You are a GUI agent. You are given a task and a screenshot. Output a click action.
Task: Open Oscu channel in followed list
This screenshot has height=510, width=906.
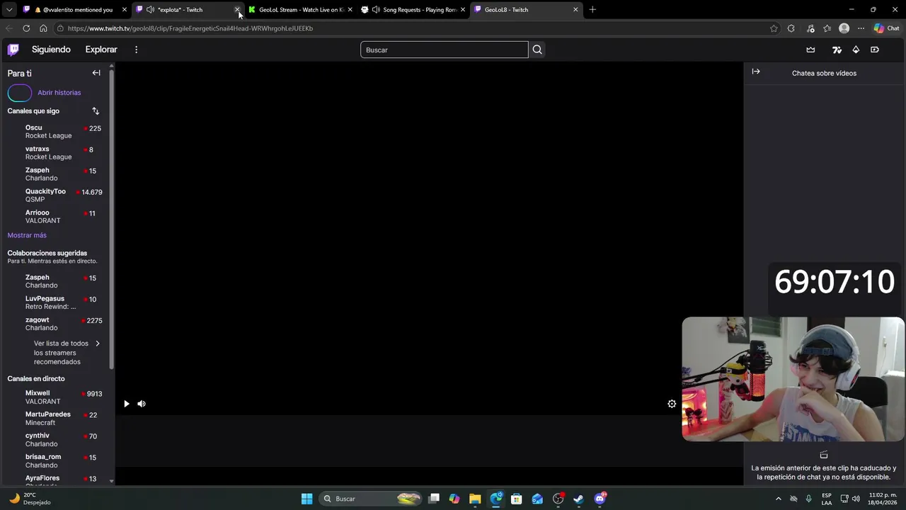coord(57,132)
